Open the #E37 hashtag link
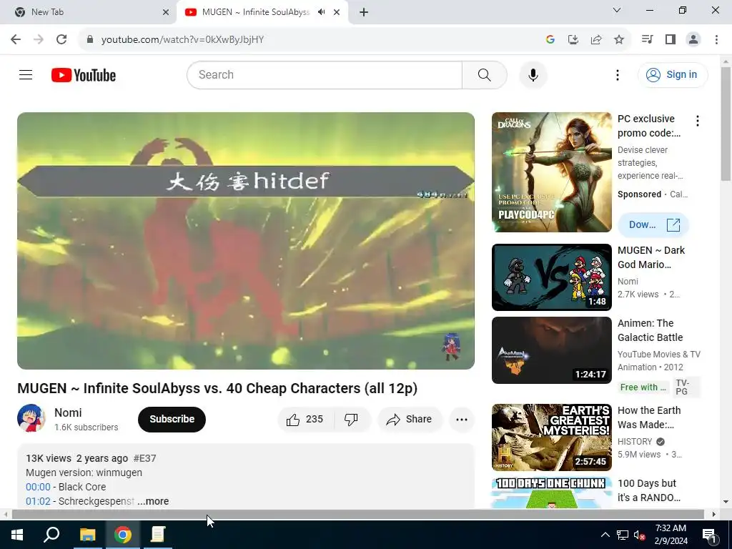 pos(144,458)
